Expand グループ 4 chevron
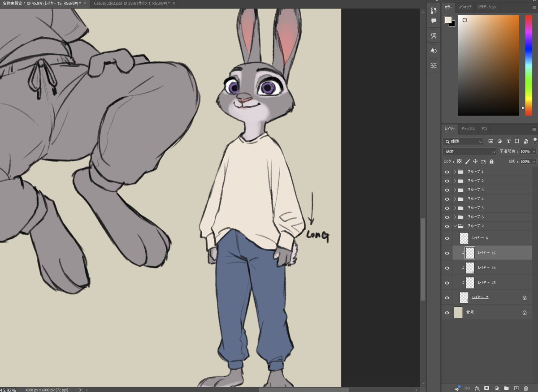 click(455, 198)
